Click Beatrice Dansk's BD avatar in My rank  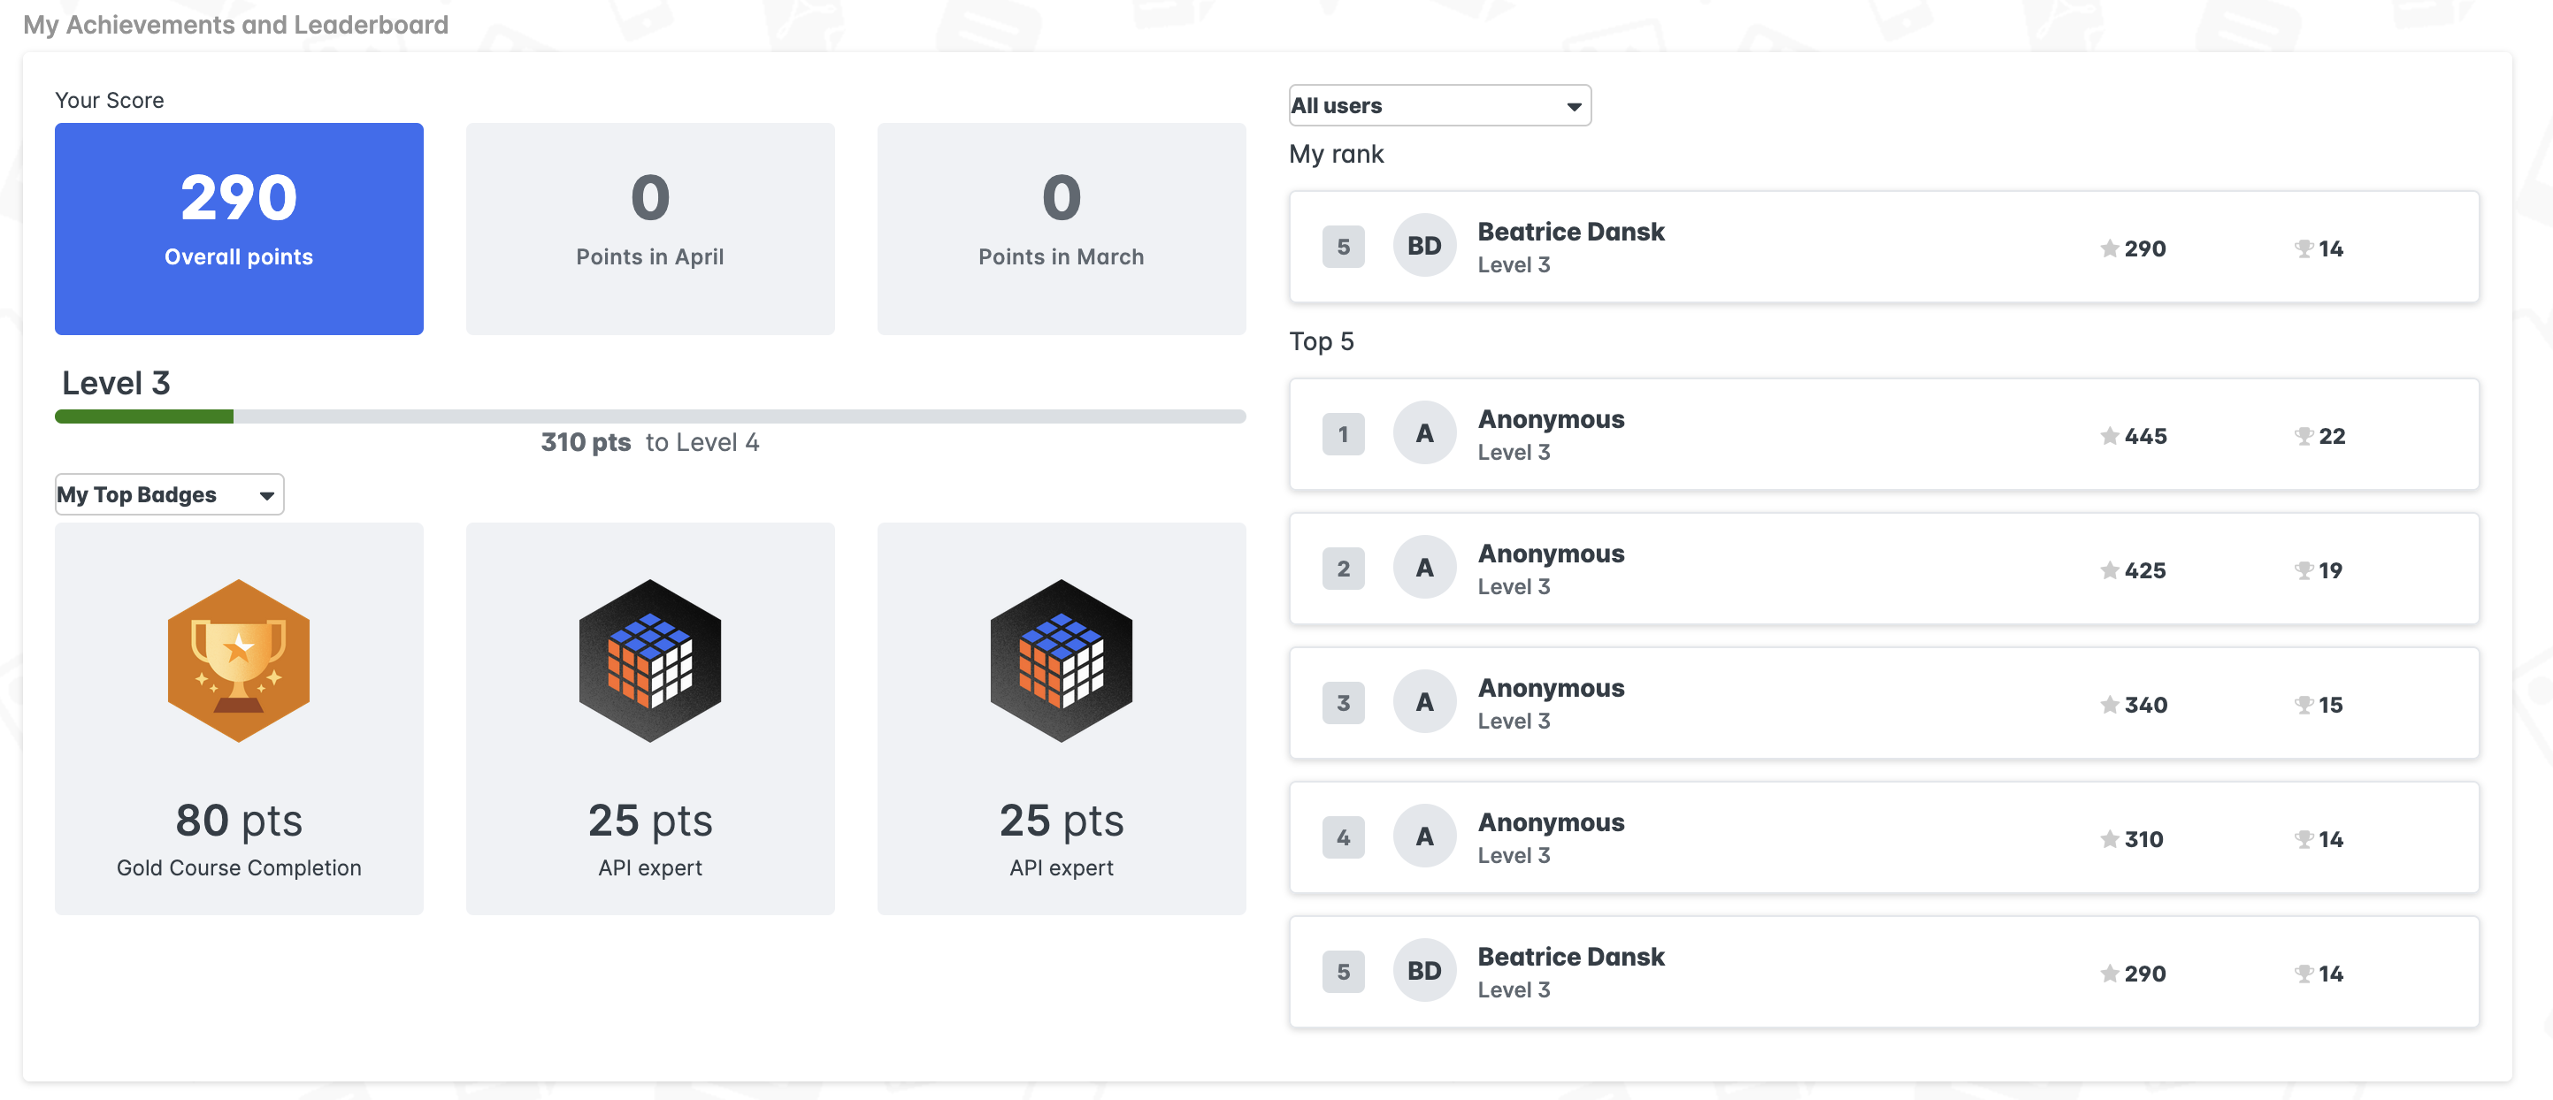tap(1424, 245)
